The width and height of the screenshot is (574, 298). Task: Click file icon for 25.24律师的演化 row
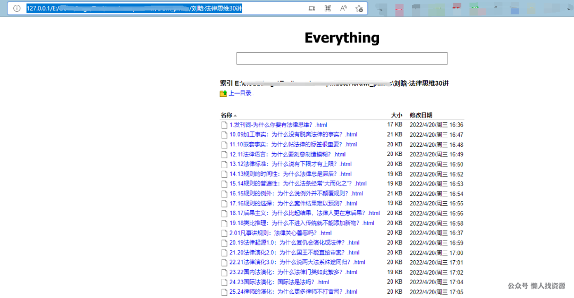[x=224, y=292]
